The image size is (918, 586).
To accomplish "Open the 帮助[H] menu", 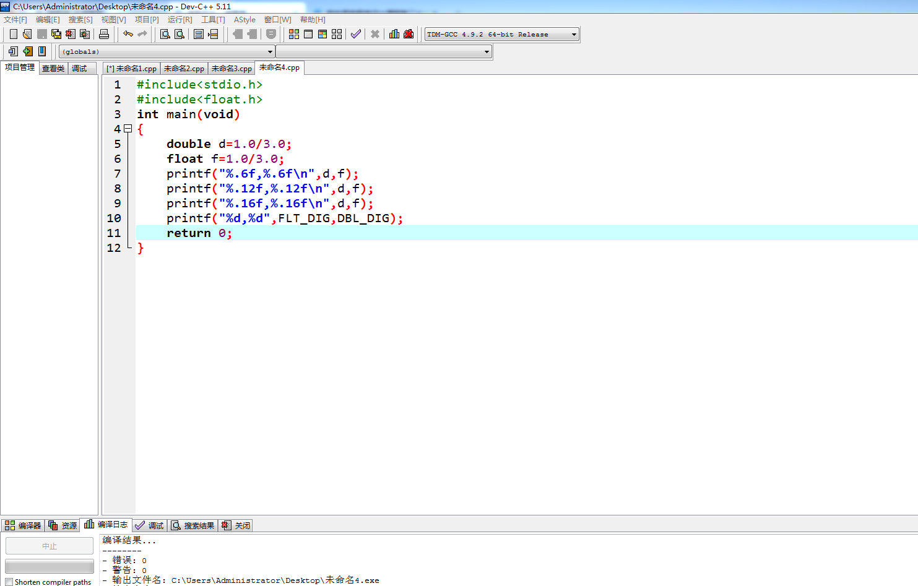I will (313, 20).
